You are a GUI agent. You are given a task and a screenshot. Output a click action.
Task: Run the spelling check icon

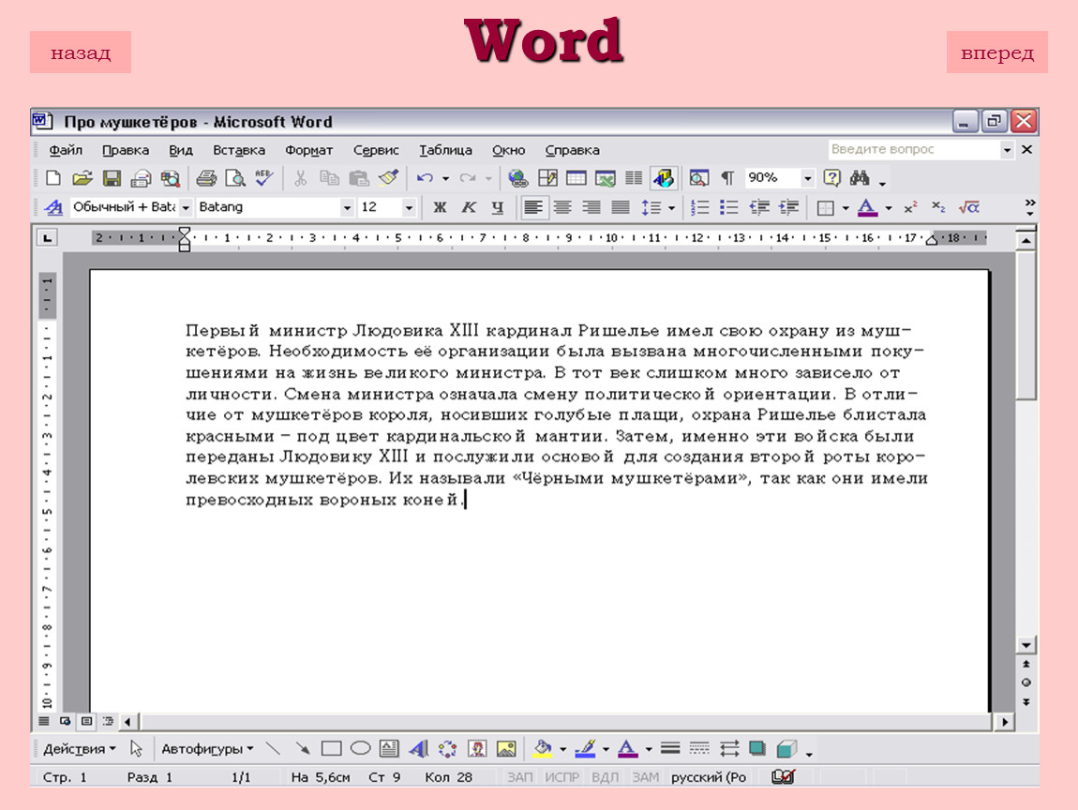264,179
